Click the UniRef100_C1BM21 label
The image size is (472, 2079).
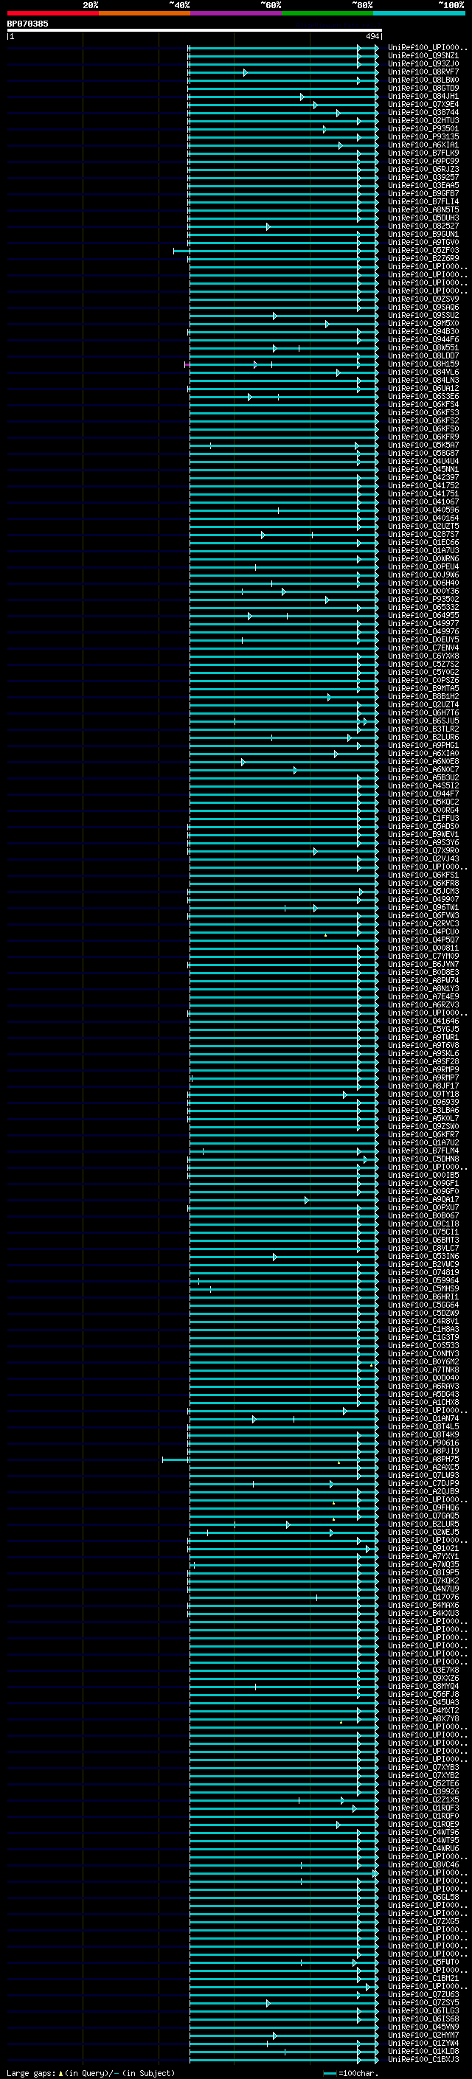pos(423,1978)
